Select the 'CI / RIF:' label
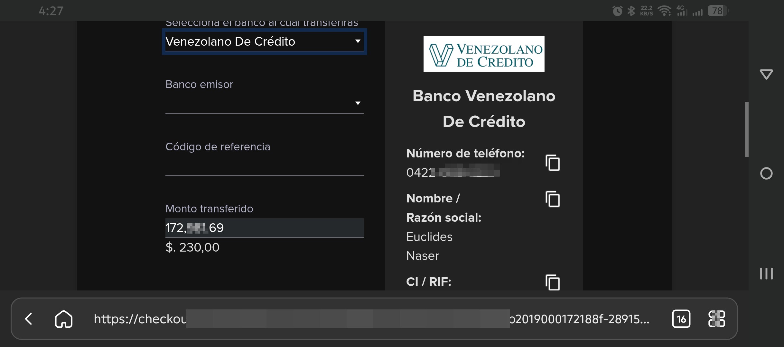This screenshot has width=784, height=347. (429, 282)
